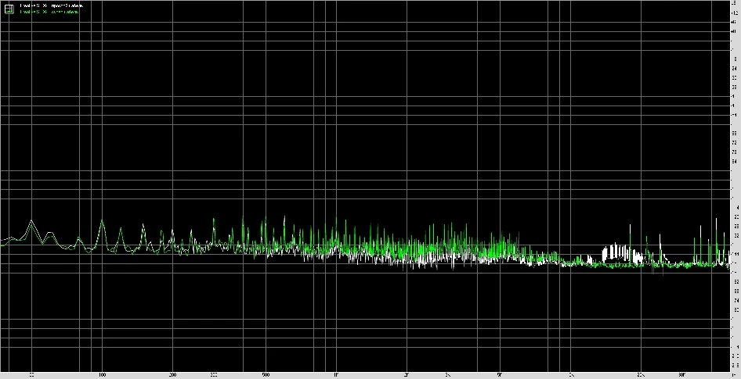Click the 100 Hz frequency axis label
The height and width of the screenshot is (379, 741).
(x=102, y=375)
